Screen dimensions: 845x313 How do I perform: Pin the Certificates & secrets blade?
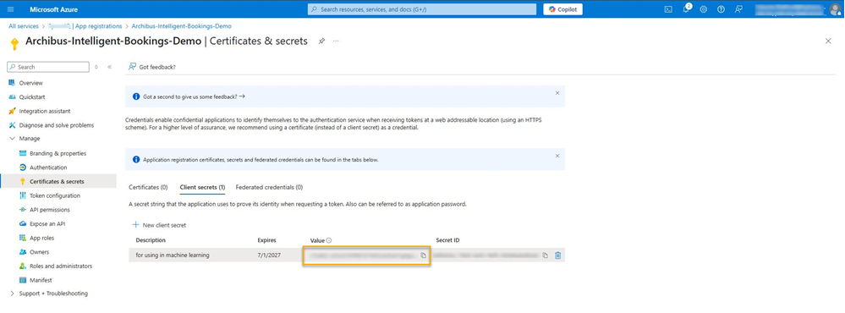[321, 41]
